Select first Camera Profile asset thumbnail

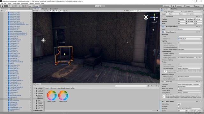pyautogui.click(x=52, y=96)
